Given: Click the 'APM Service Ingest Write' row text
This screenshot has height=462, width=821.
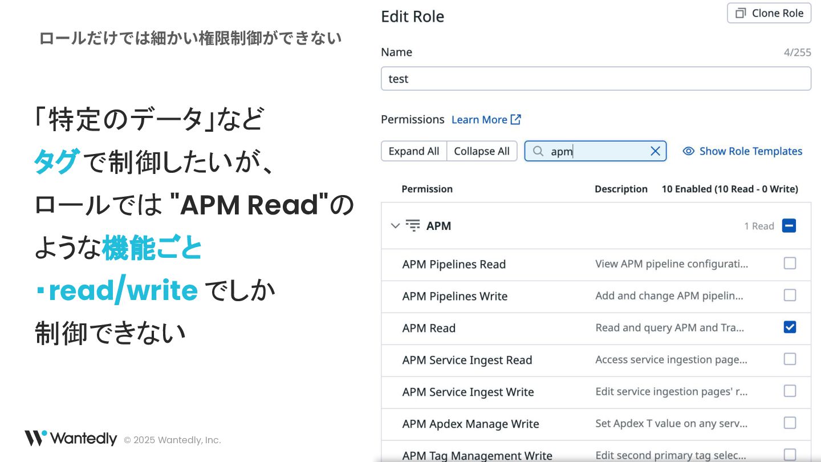Looking at the screenshot, I should tap(468, 392).
